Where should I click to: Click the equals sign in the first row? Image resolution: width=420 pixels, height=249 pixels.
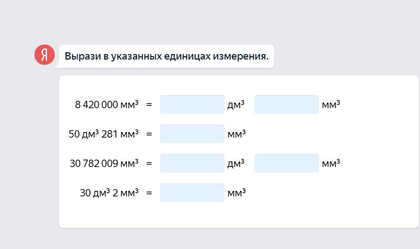click(149, 105)
